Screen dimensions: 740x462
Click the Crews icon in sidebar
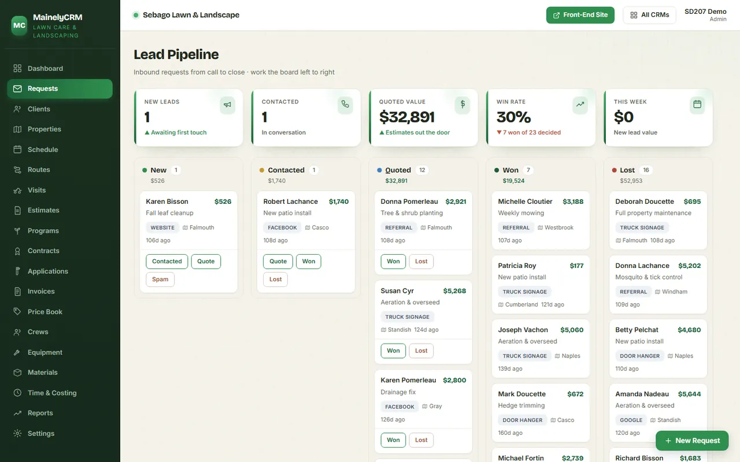click(17, 332)
